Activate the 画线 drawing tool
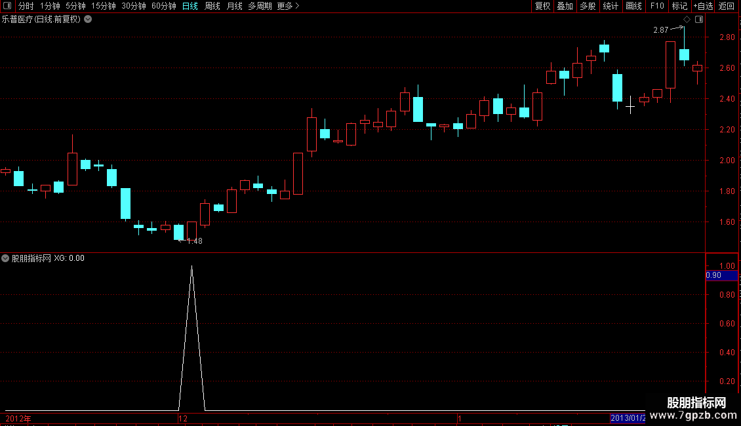The width and height of the screenshot is (741, 426). (633, 6)
